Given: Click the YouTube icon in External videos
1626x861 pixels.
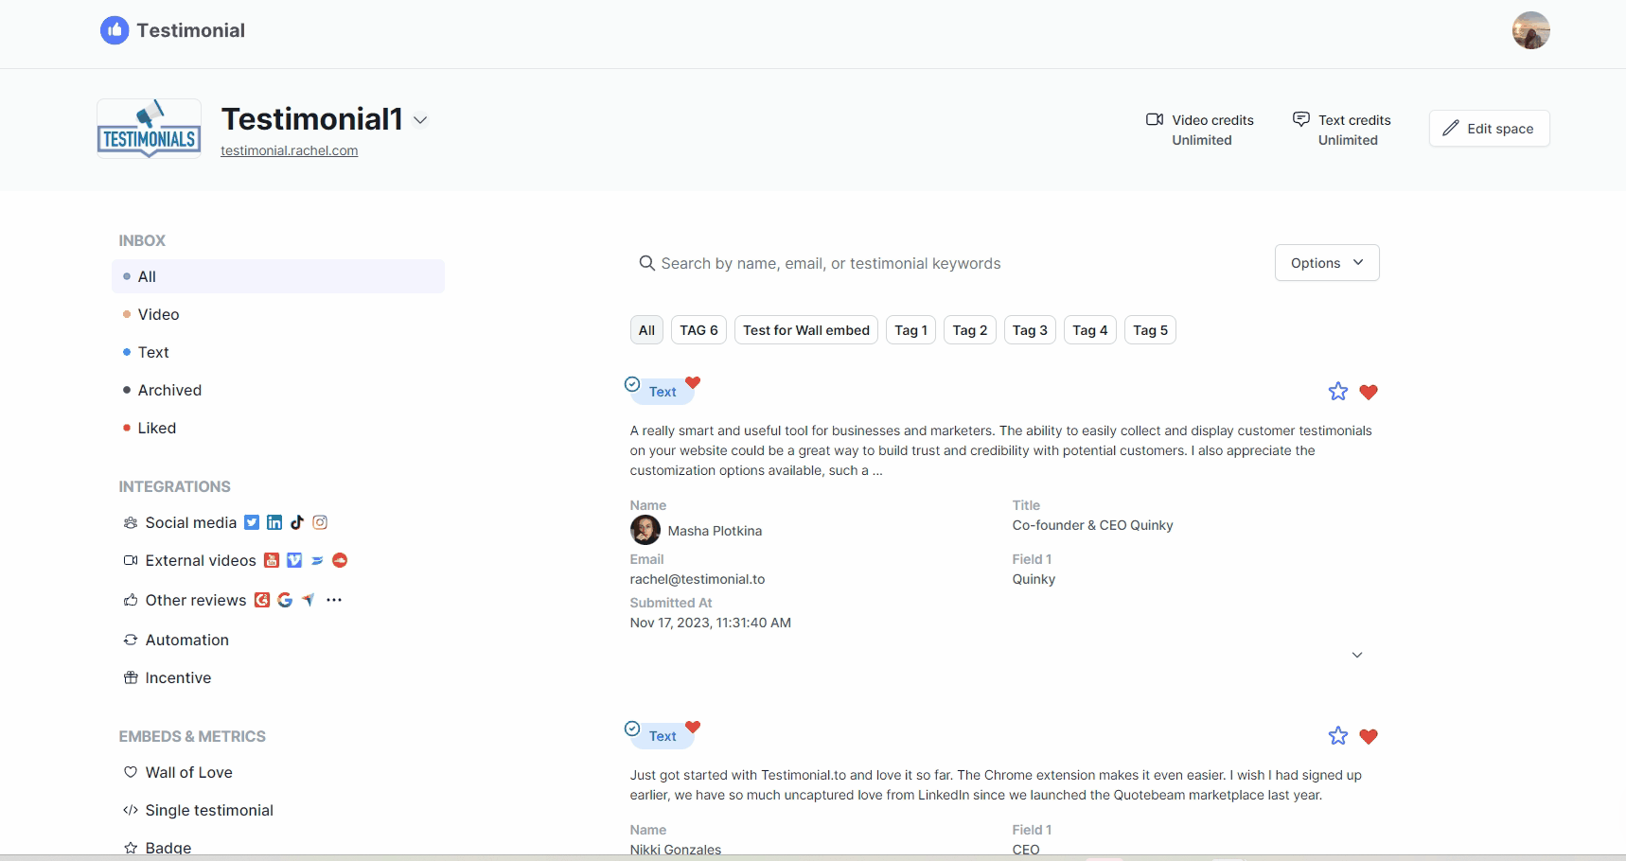Looking at the screenshot, I should 272,560.
